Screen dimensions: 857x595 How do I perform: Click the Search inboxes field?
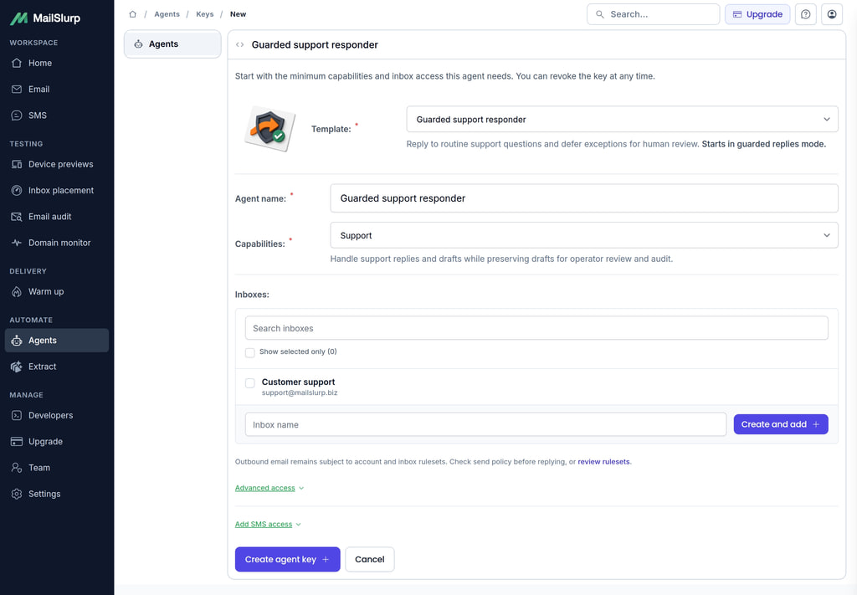tap(536, 328)
